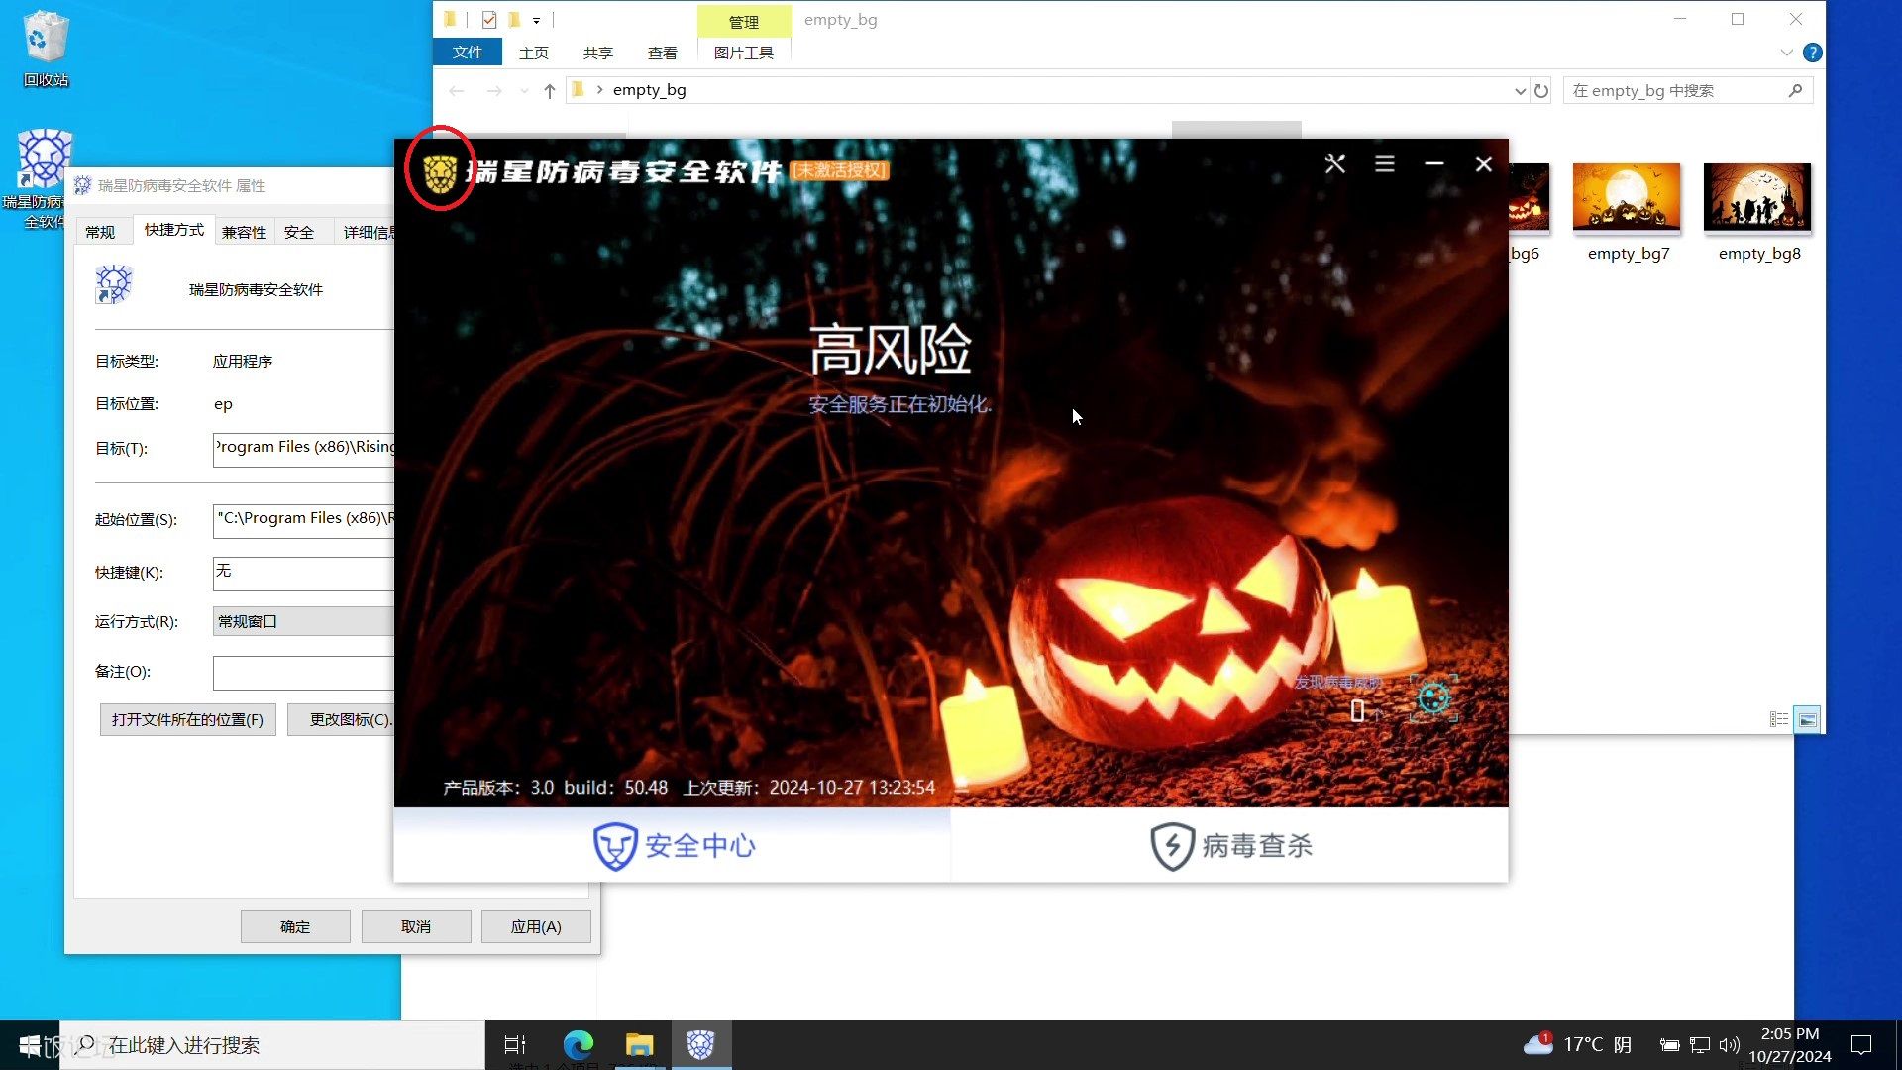The height and width of the screenshot is (1070, 1902).
Task: Click the 未激活授权 license badge
Action: point(840,170)
